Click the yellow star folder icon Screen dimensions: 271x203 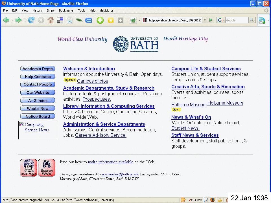pos(111,20)
